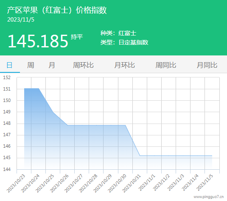
Task: Click the 产区苹果（红富士）价格指数 title
Action: point(57,10)
